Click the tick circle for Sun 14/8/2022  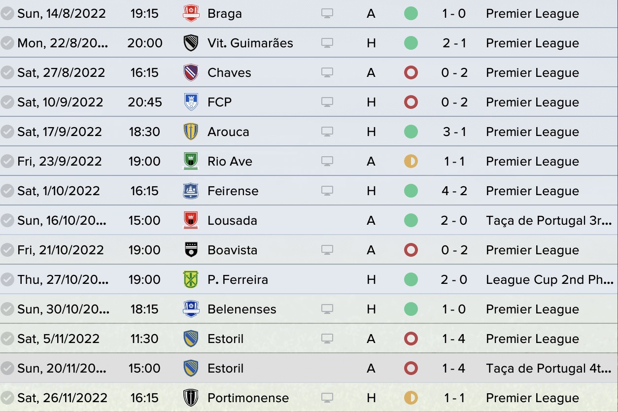(x=7, y=13)
